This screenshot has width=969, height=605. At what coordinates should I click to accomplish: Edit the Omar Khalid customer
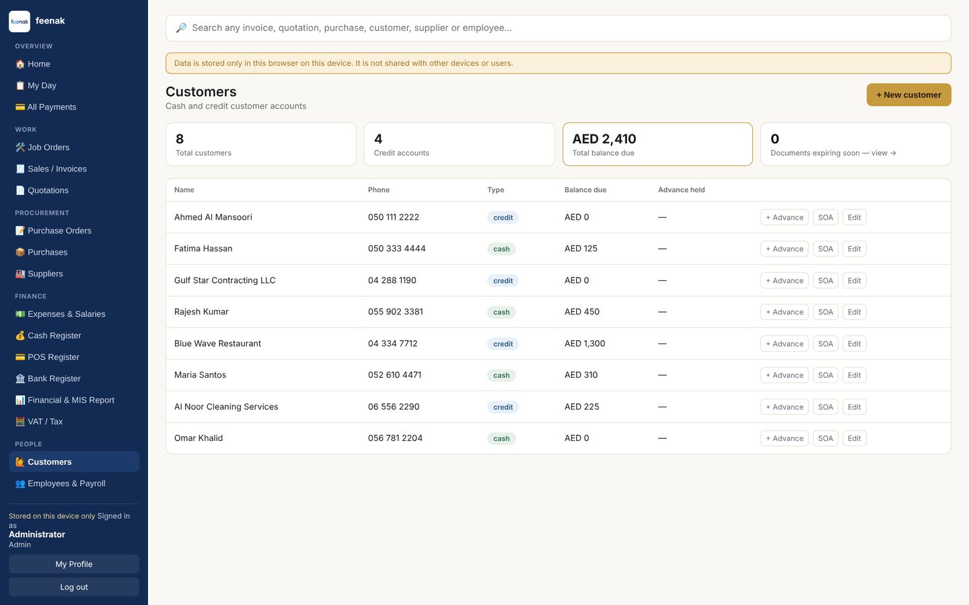point(855,438)
